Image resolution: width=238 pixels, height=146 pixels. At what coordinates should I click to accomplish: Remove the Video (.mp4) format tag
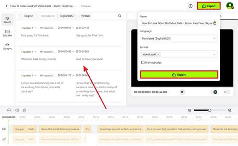[159, 54]
